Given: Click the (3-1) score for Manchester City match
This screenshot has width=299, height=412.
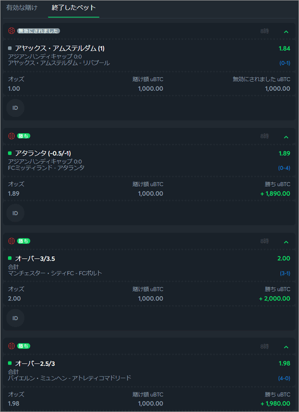Looking at the screenshot, I should tap(285, 273).
